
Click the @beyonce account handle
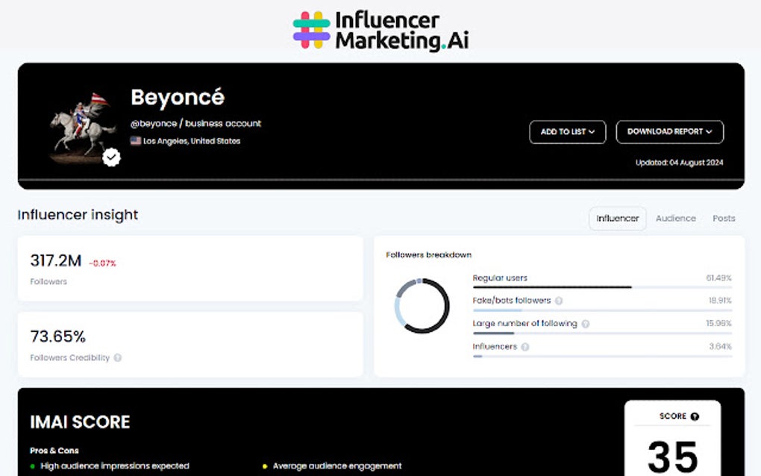point(154,123)
